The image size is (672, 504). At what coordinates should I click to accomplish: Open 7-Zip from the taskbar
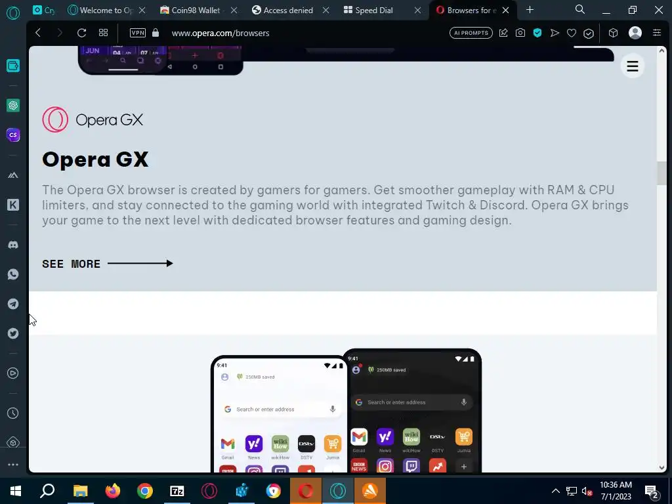click(177, 491)
